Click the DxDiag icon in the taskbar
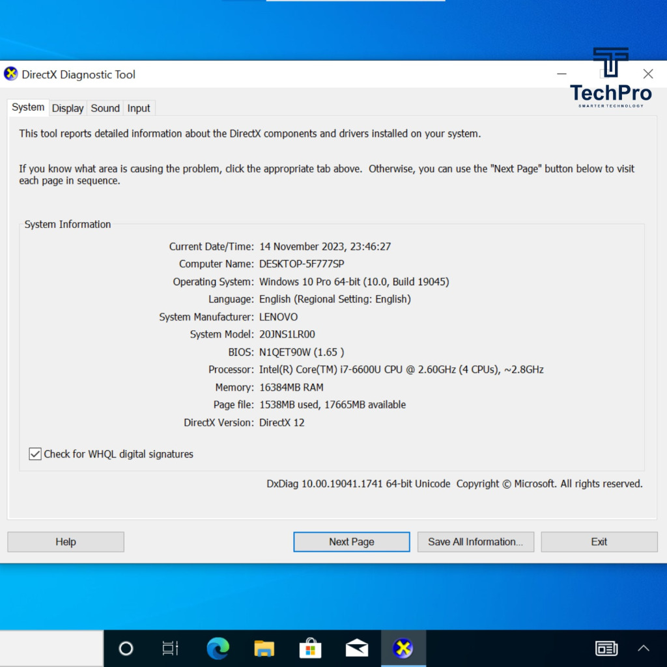The height and width of the screenshot is (667, 667). tap(403, 648)
